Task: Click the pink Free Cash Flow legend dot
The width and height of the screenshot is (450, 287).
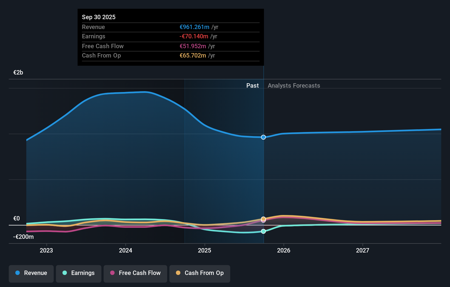Action: [x=112, y=273]
